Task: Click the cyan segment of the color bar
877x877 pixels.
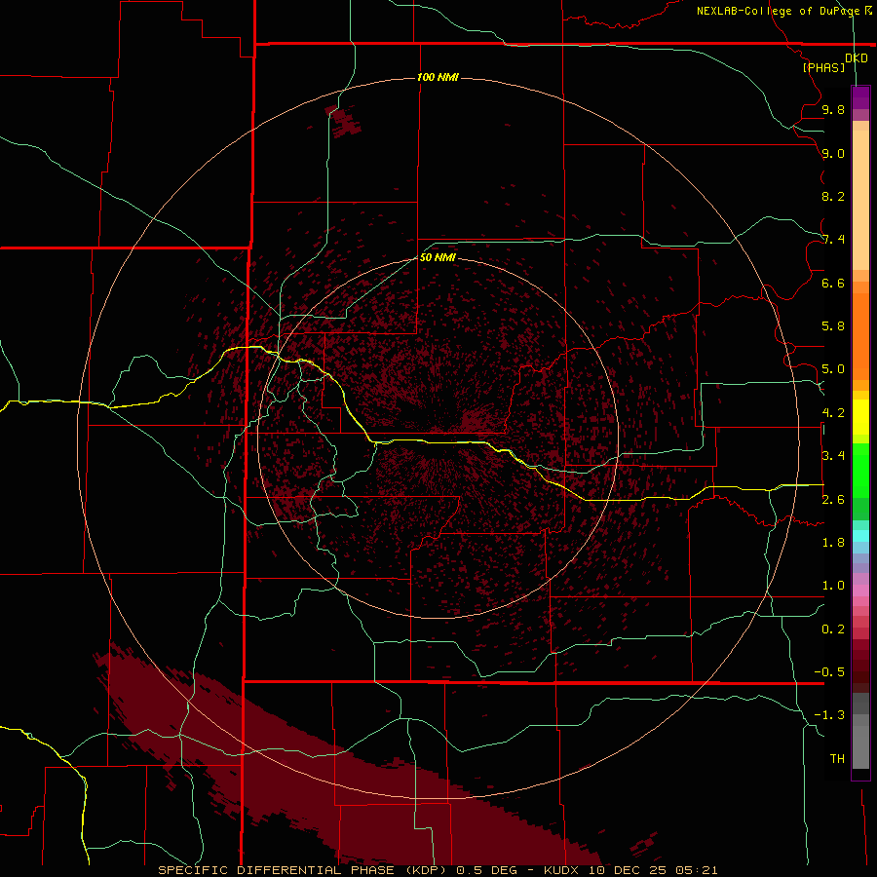Action: click(860, 536)
